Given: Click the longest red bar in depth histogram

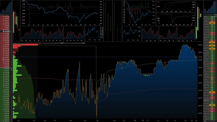Looking at the screenshot, I should pyautogui.click(x=26, y=45).
